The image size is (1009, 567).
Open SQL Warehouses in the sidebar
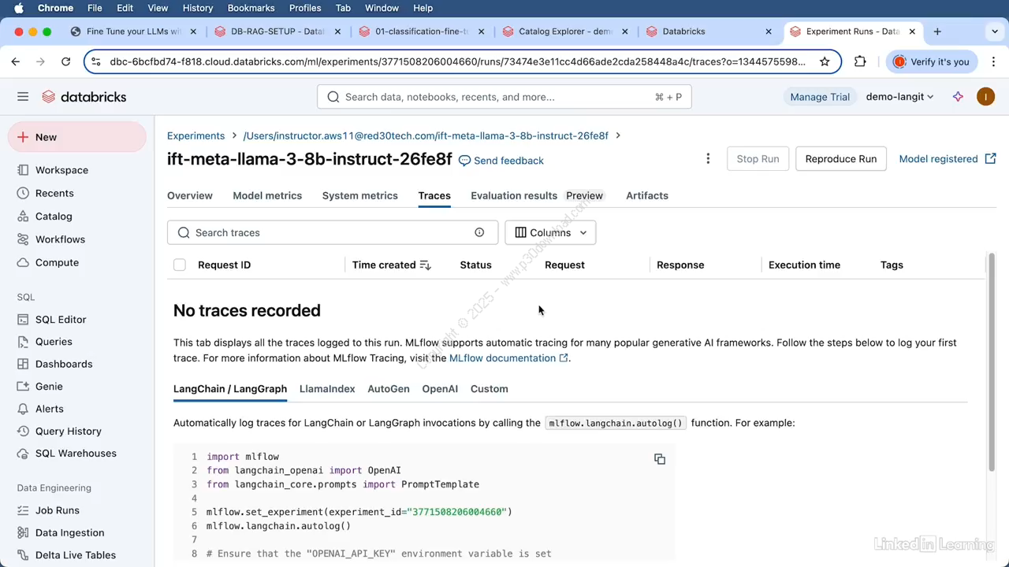(x=77, y=454)
